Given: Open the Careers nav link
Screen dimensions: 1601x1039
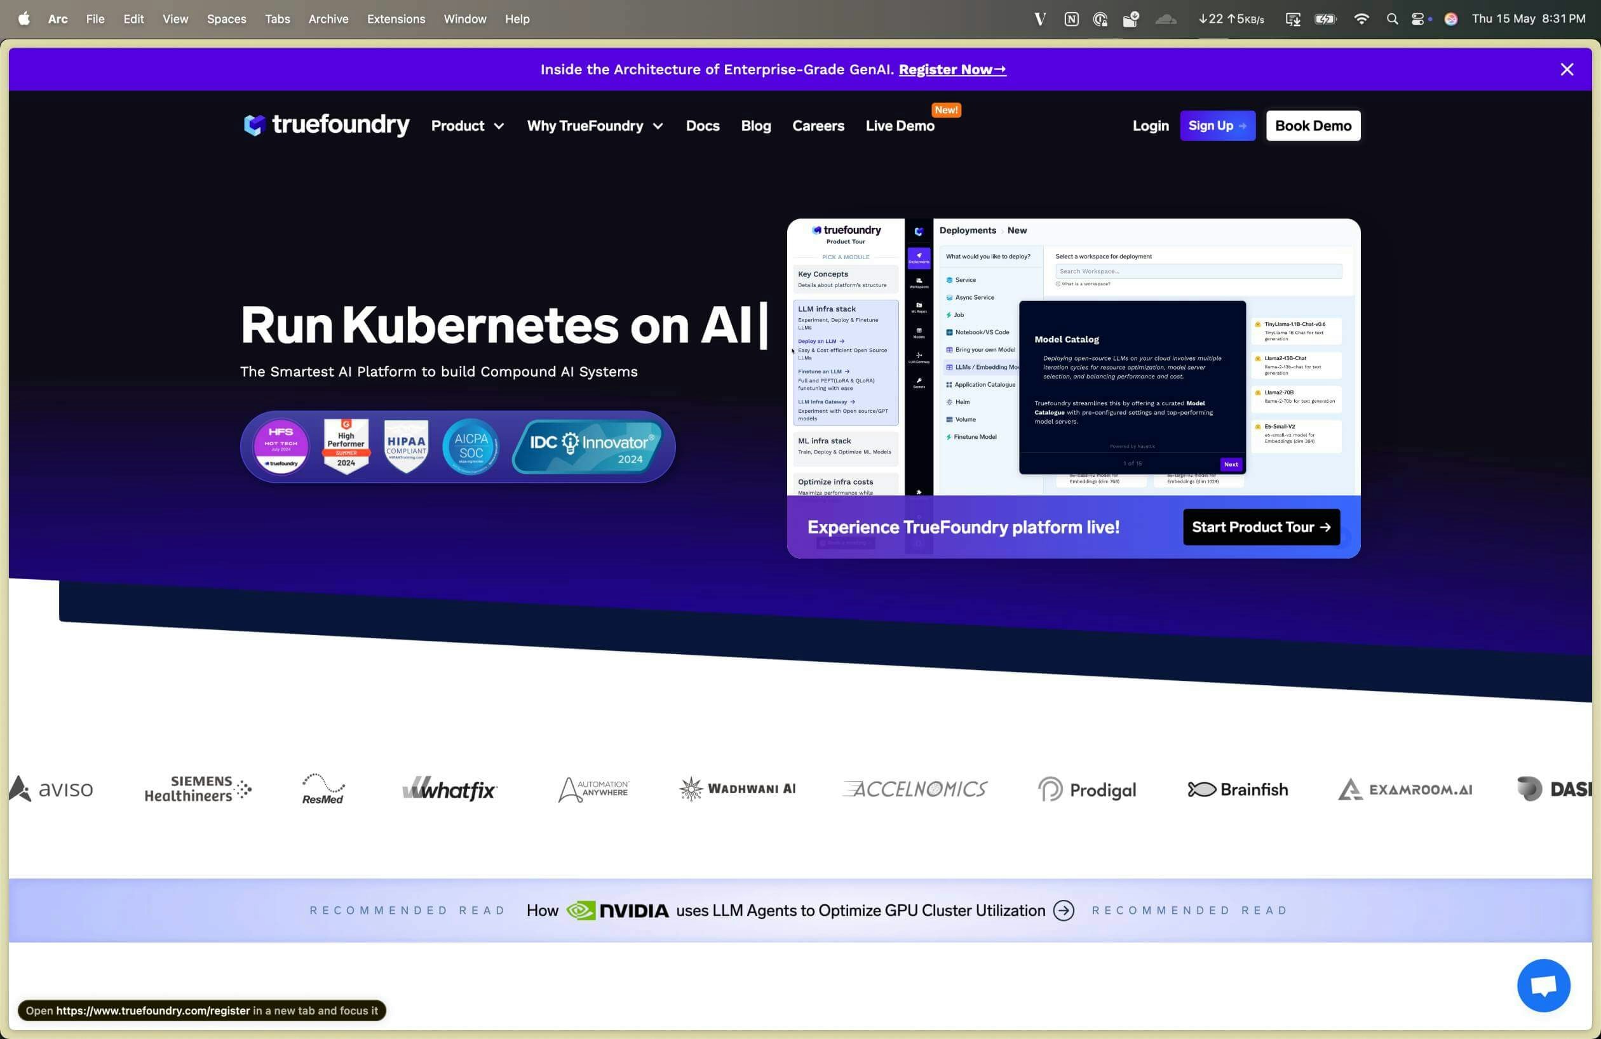Looking at the screenshot, I should 818,126.
